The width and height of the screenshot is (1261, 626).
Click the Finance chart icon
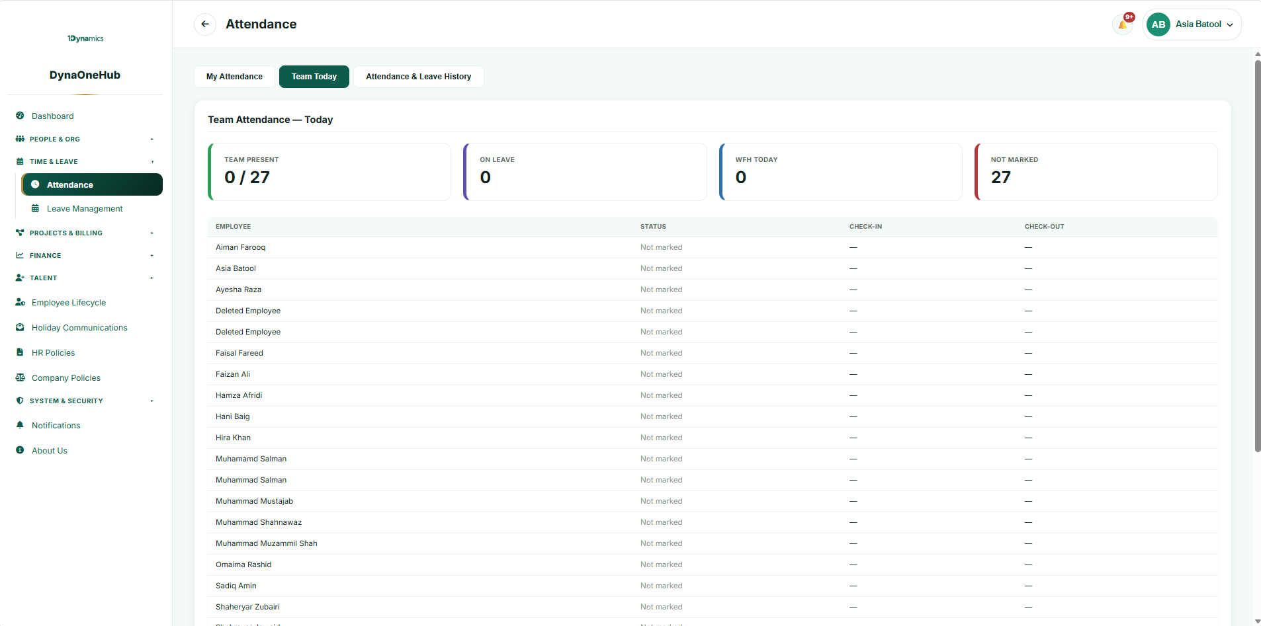20,255
